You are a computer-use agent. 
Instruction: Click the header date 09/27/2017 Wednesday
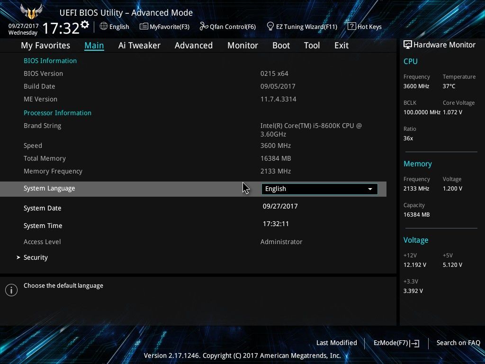[23, 29]
